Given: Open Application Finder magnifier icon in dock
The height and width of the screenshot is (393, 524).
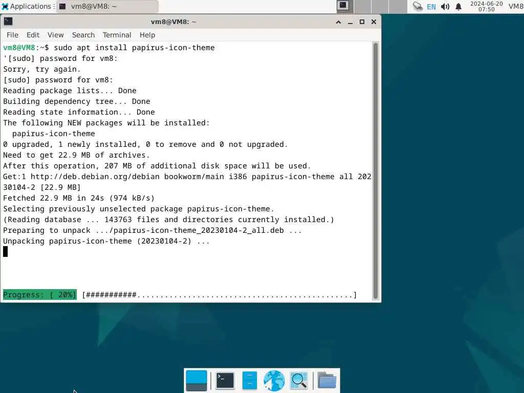Looking at the screenshot, I should [299, 380].
